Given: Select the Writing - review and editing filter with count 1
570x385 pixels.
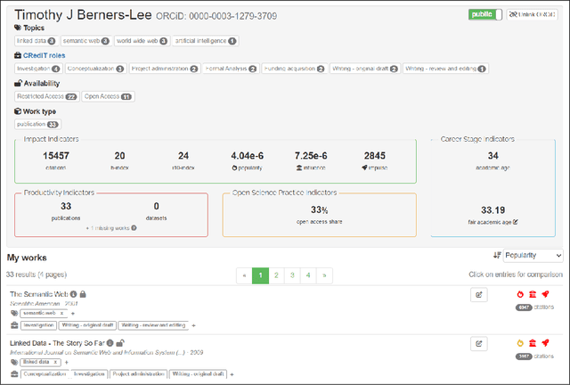Looking at the screenshot, I should [445, 69].
